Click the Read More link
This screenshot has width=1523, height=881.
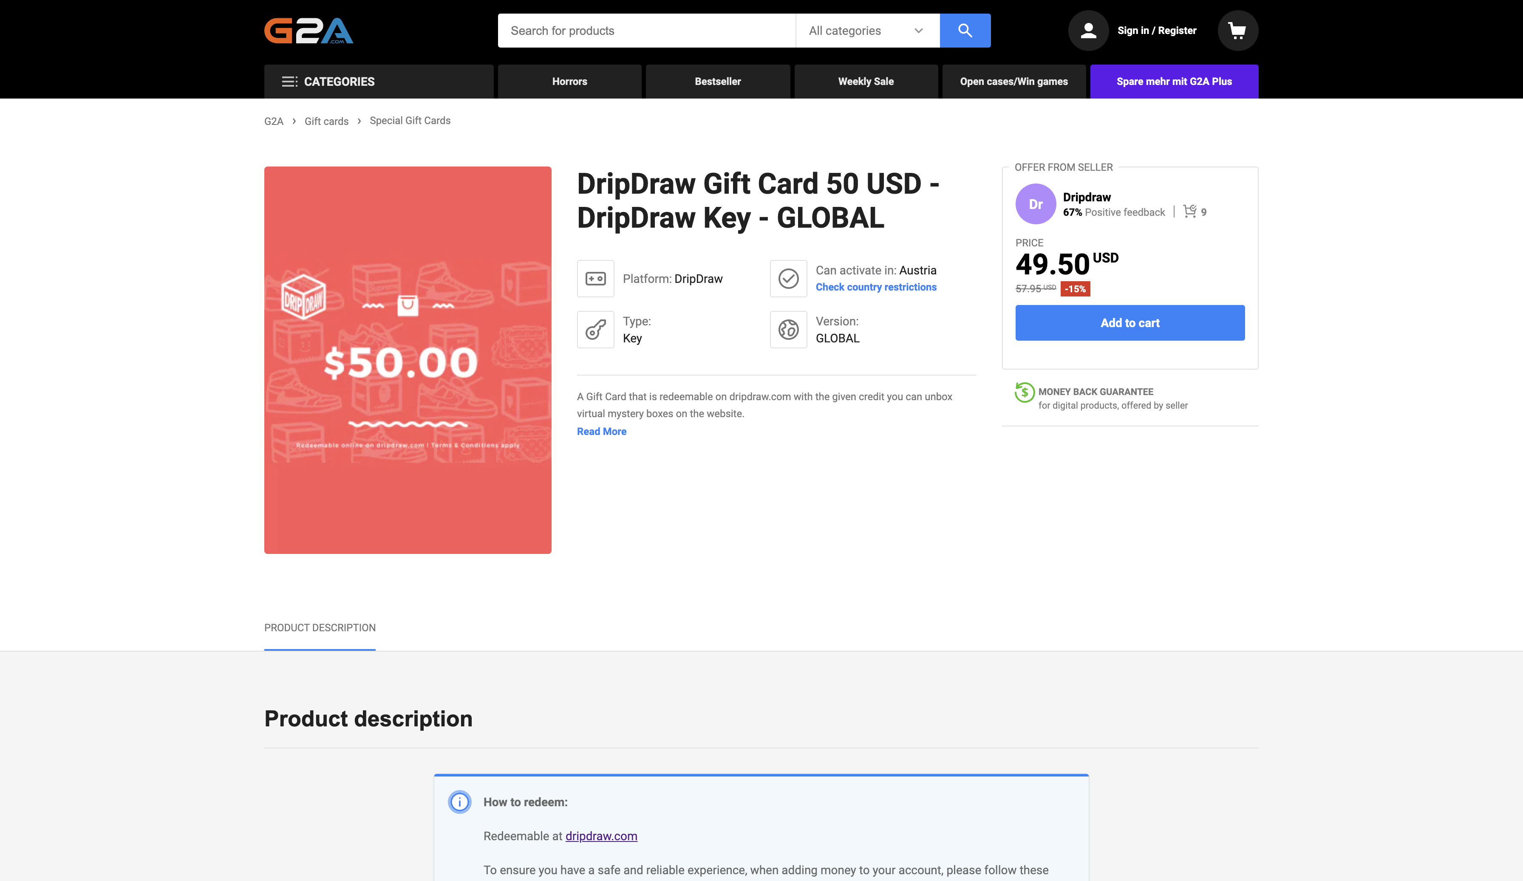601,432
